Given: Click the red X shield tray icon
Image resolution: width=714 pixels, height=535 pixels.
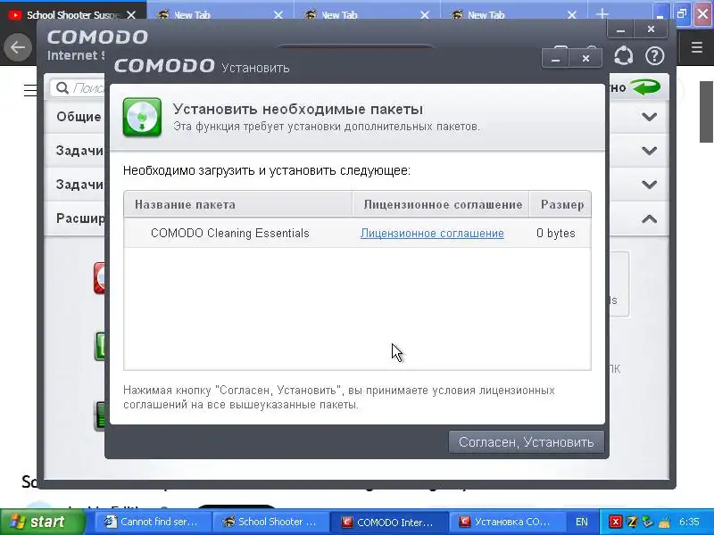Looking at the screenshot, I should (615, 522).
